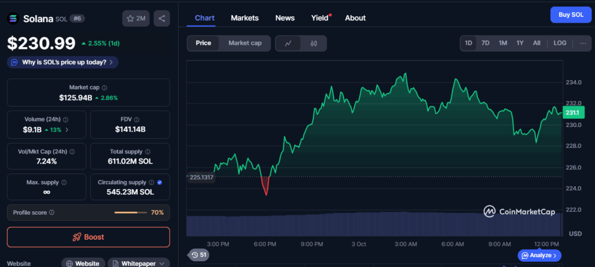The height and width of the screenshot is (267, 595).
Task: Enable LOG scale on chart
Action: (x=560, y=43)
